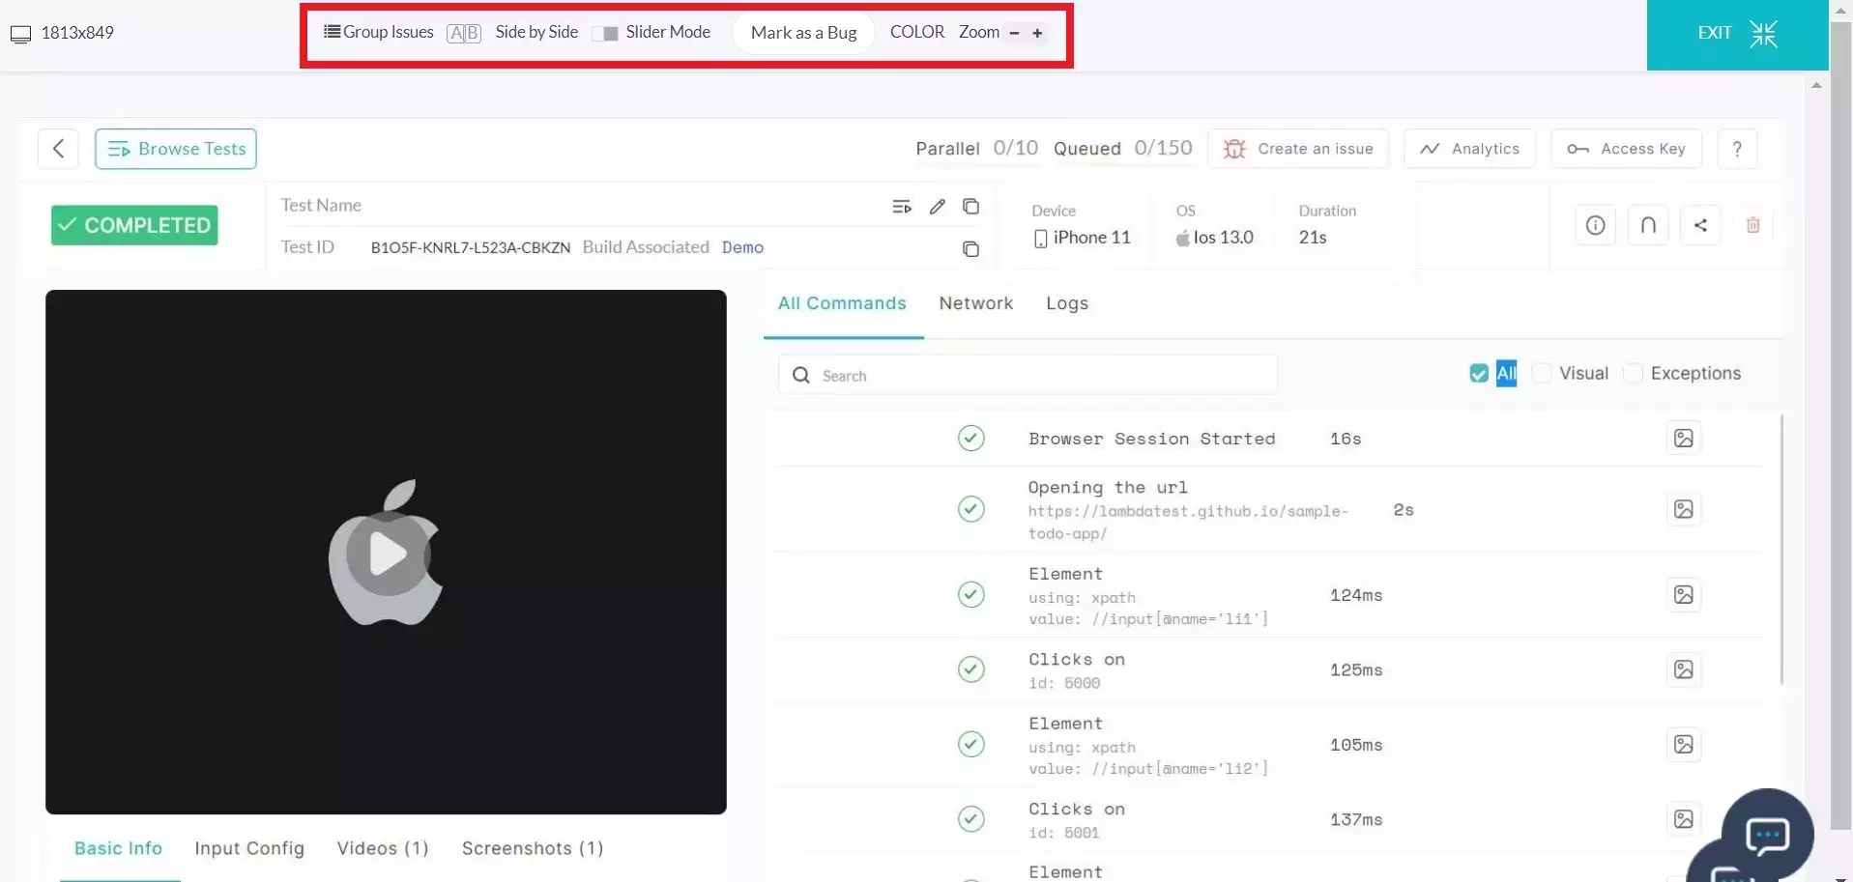Play the test recording video
The width and height of the screenshot is (1853, 882).
pos(387,554)
